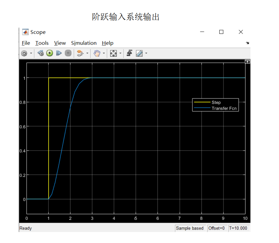
Task: Open the Pan tool dropdown arrow
Action: coord(104,53)
